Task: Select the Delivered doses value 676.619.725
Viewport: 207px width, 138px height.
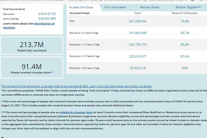Action: click(47, 14)
